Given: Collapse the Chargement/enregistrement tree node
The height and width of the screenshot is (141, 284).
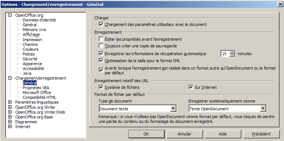Looking at the screenshot, I should [x=10, y=78].
